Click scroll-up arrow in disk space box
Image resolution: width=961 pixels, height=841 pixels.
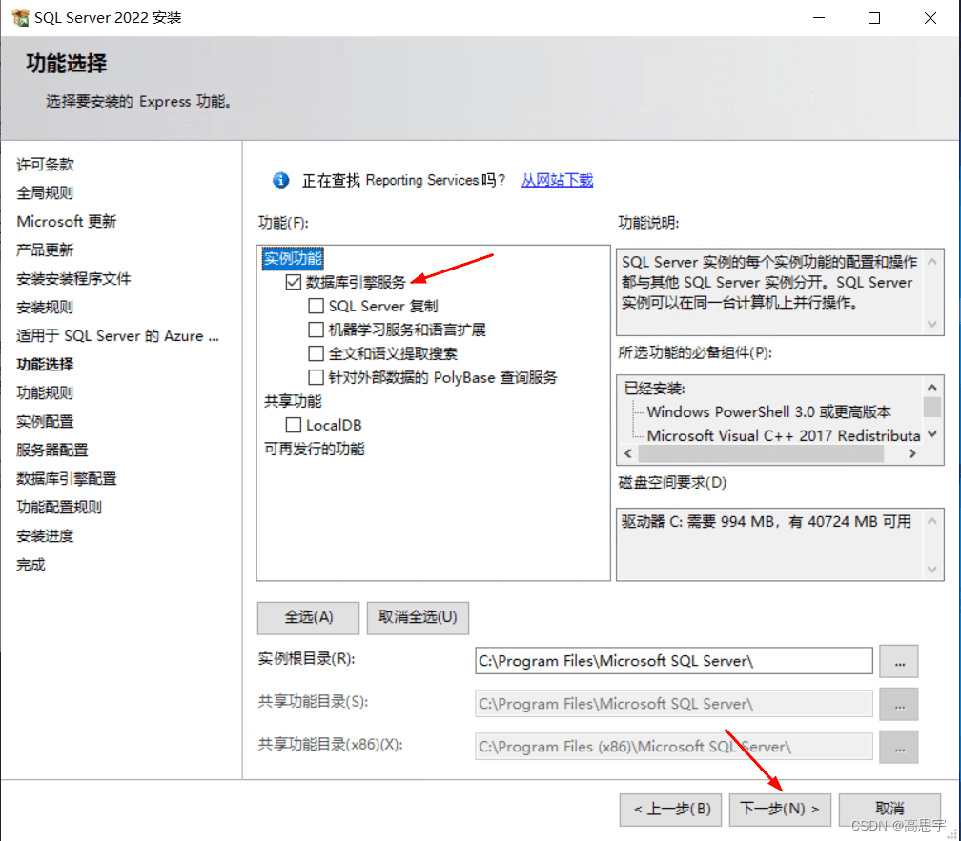pos(932,521)
